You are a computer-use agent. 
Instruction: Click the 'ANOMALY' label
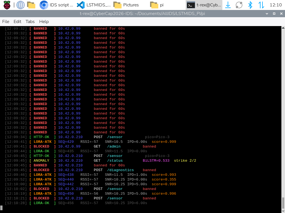click(41, 161)
